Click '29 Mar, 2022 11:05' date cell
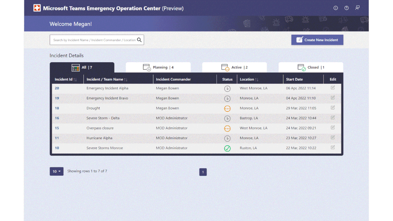This screenshot has height=221, width=393. click(x=301, y=108)
